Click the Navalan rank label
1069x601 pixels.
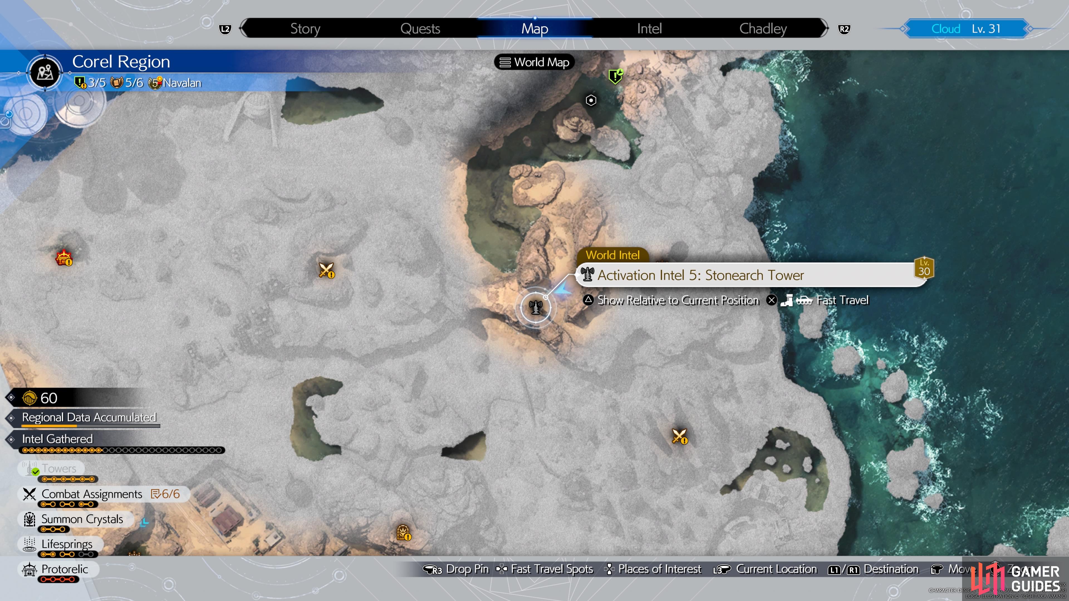(175, 83)
